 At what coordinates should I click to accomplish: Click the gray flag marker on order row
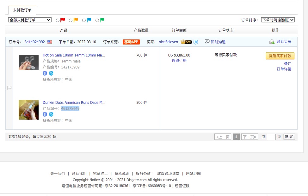9,88
